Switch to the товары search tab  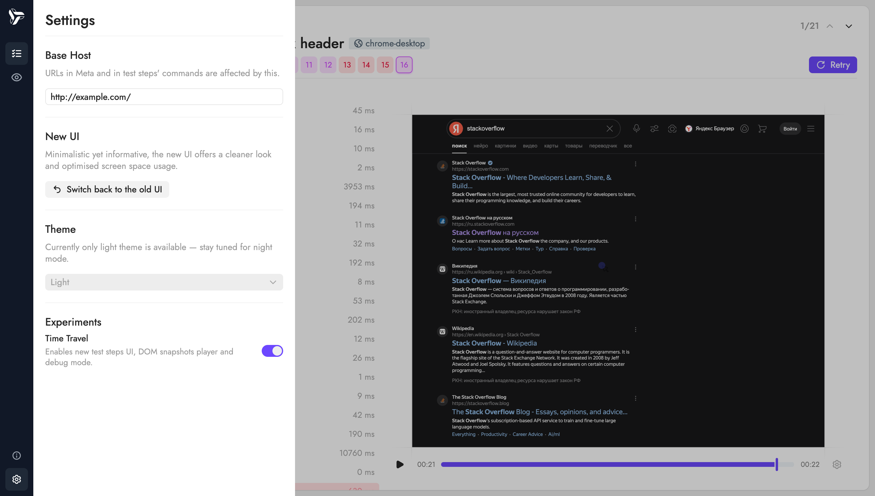tap(573, 146)
